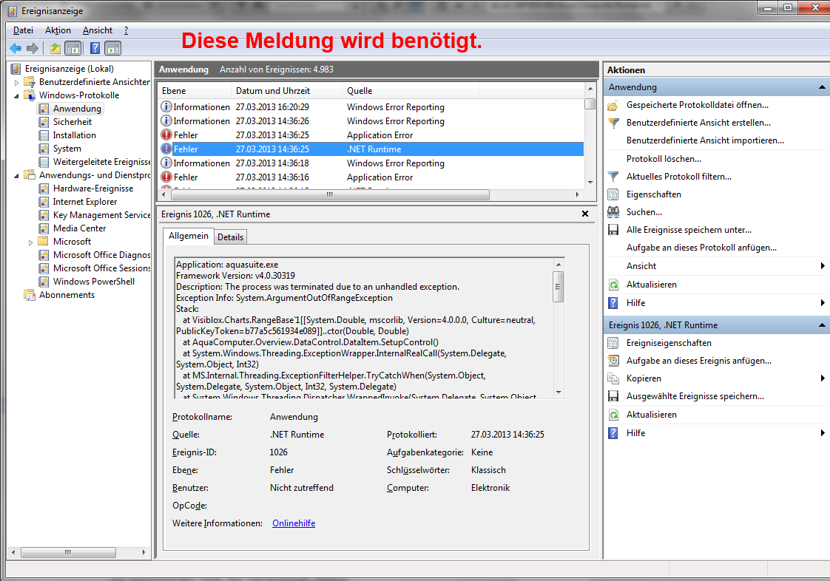Select the Sicherheit log in tree
This screenshot has height=581, width=830.
pos(72,122)
